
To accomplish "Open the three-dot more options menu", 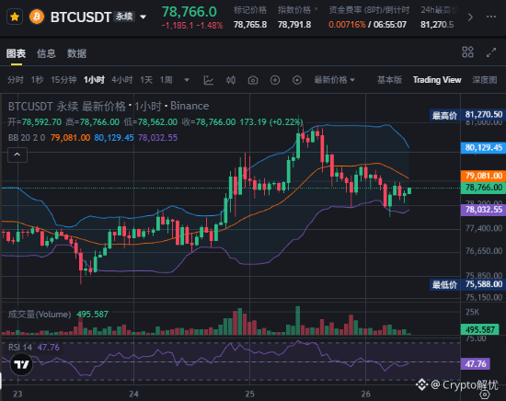I will 491,17.
